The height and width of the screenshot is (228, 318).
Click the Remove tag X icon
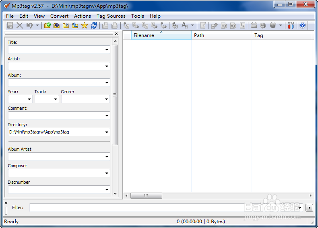pyautogui.click(x=20, y=26)
